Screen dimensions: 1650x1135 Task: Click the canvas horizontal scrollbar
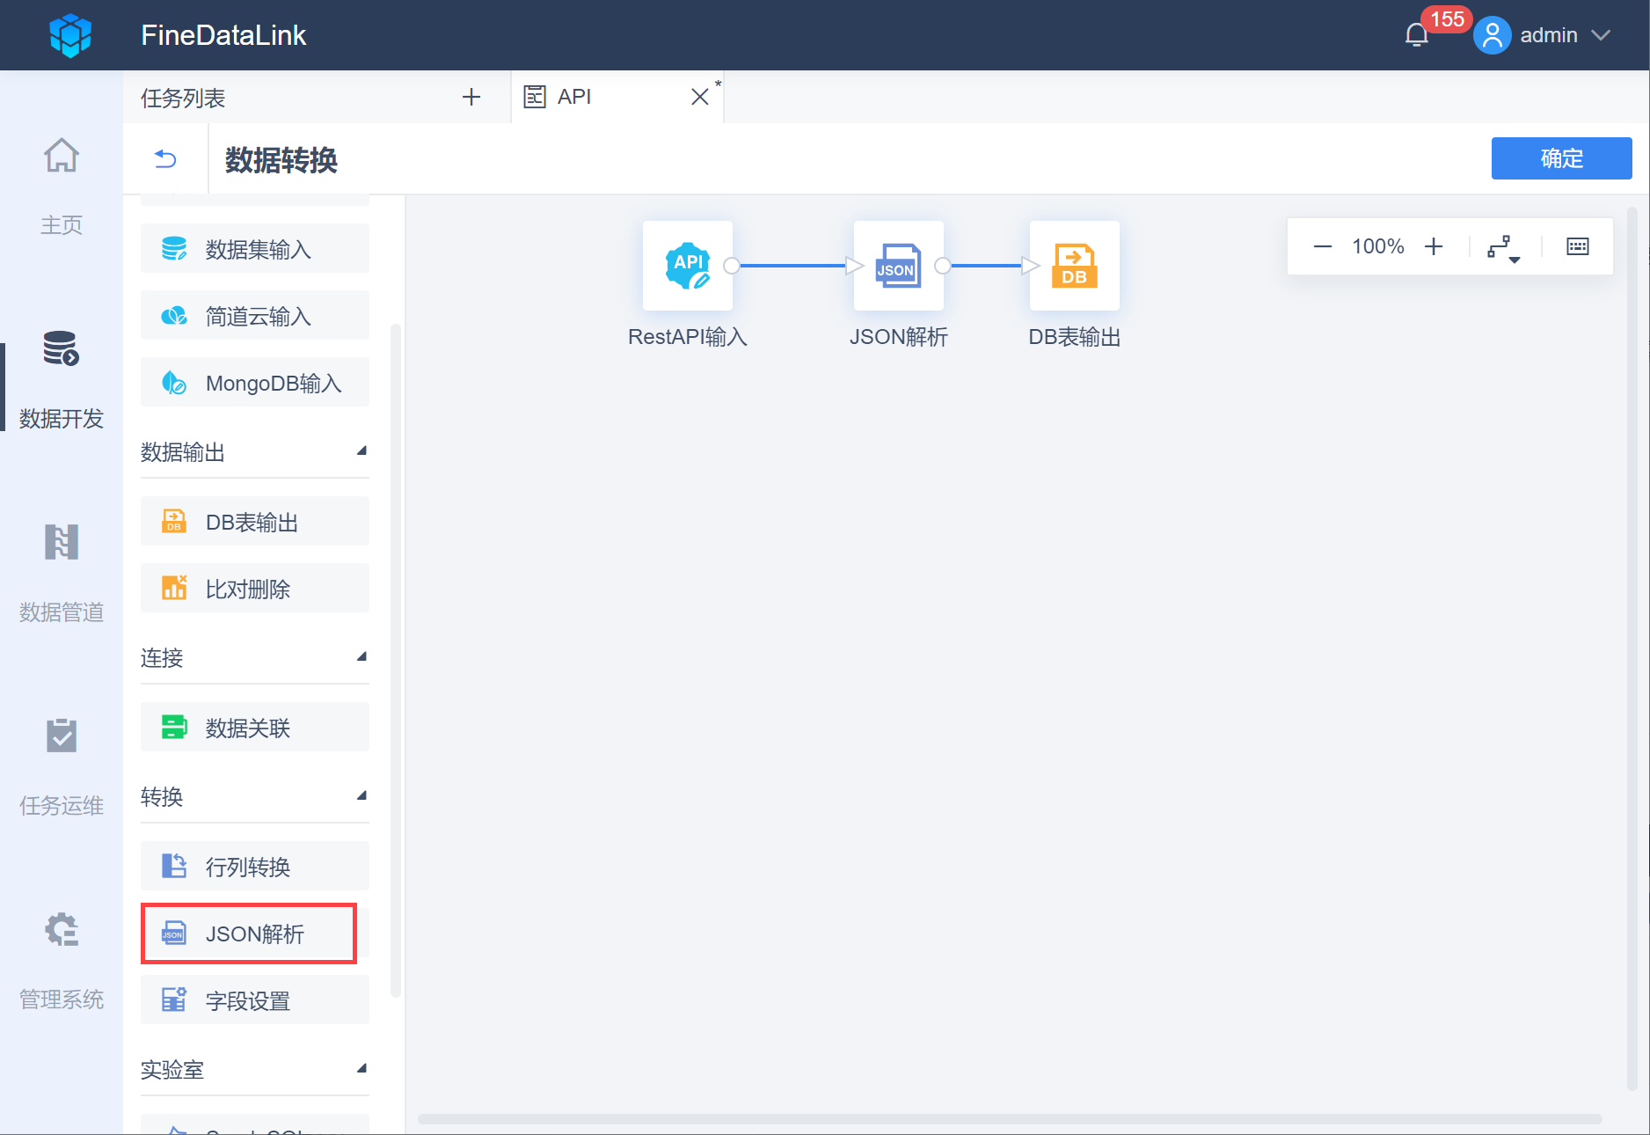click(1009, 1119)
